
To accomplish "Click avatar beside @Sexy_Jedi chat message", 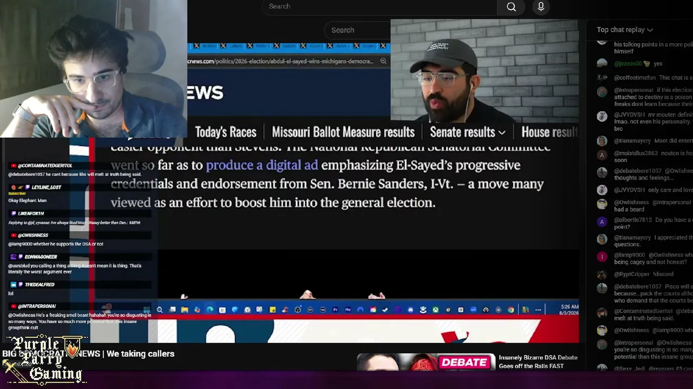I will coord(602,368).
